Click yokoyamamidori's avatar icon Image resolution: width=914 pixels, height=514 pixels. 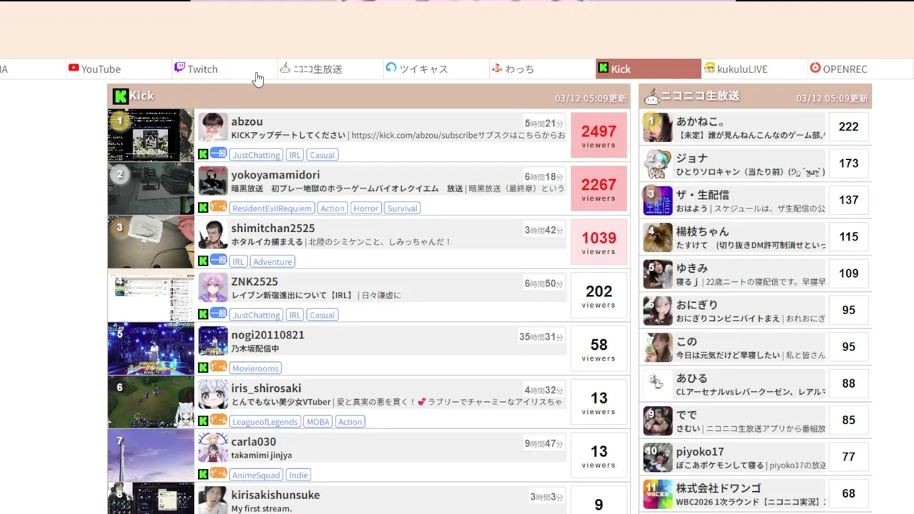pos(213,181)
